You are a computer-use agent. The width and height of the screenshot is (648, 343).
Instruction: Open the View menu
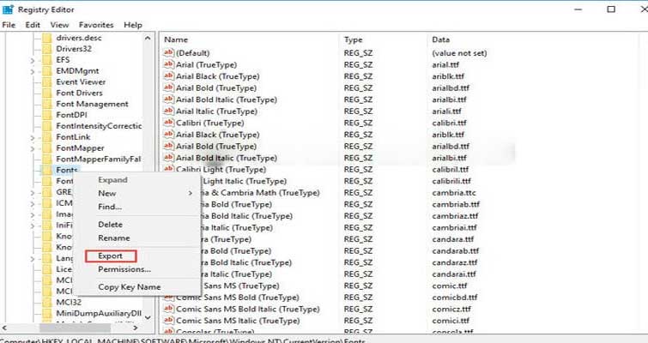(59, 25)
